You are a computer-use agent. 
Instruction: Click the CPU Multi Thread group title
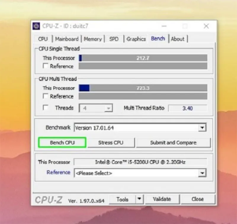(x=57, y=79)
